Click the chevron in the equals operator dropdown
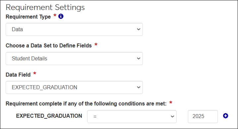The width and height of the screenshot is (238, 129). 172,116
